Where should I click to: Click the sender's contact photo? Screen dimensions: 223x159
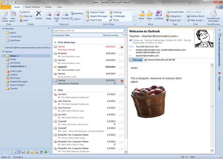click(x=204, y=38)
